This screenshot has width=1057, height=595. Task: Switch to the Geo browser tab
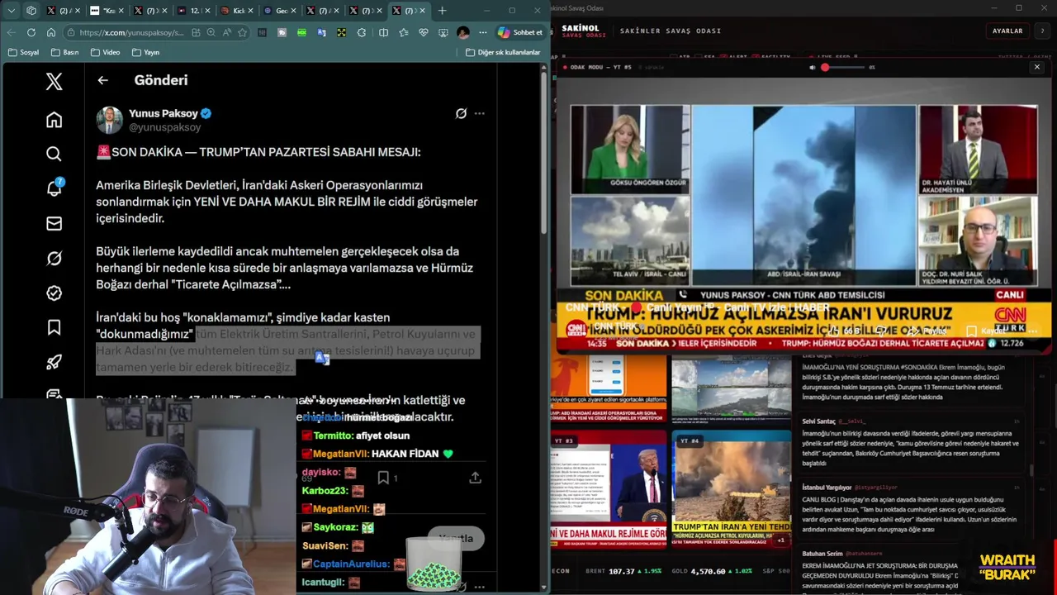(278, 11)
